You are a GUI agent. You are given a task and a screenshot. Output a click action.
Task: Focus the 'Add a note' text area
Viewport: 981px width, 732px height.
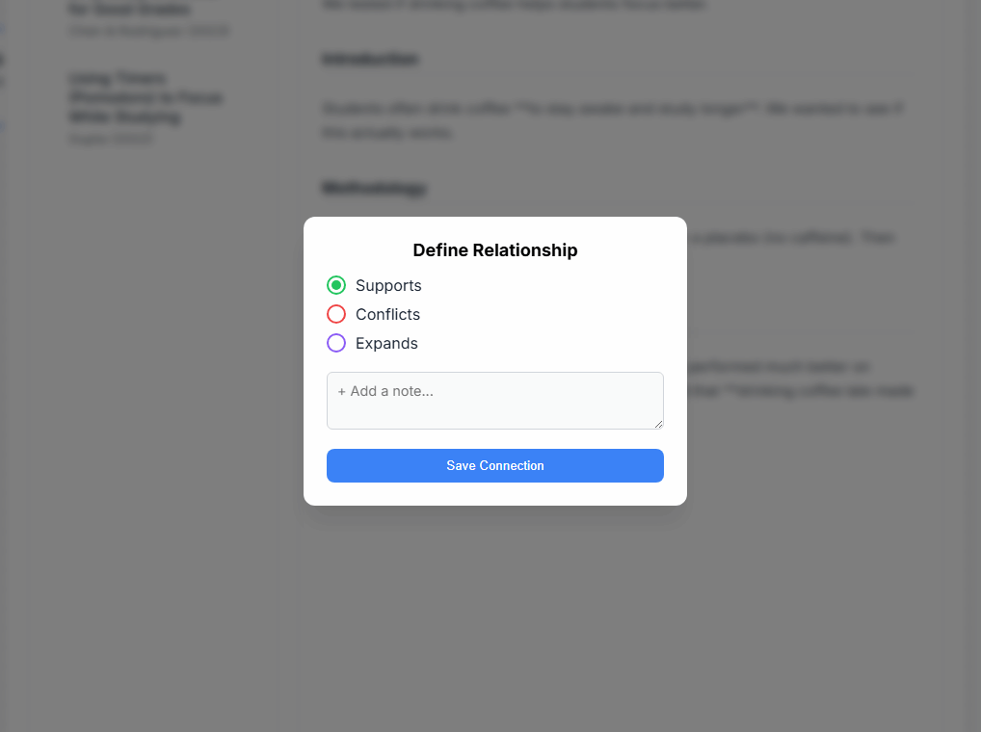[x=494, y=400]
